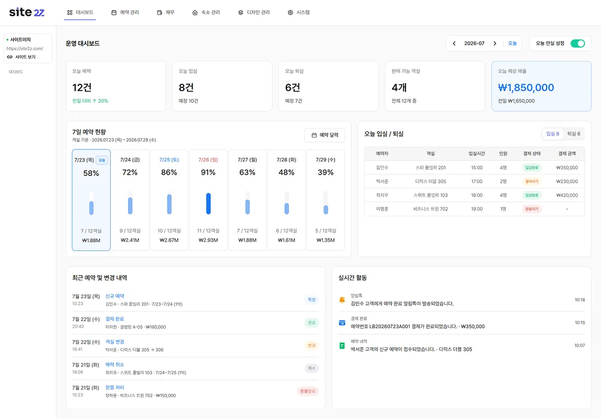Screen dimensions: 601x419
Task: Click the bell icon for 알림톡 activity
Action: [x=342, y=300]
